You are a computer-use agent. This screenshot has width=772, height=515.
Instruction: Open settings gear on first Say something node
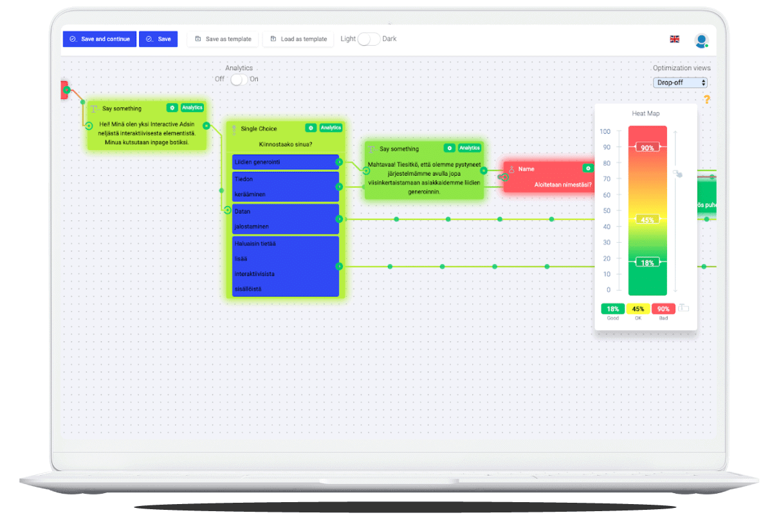pyautogui.click(x=172, y=108)
